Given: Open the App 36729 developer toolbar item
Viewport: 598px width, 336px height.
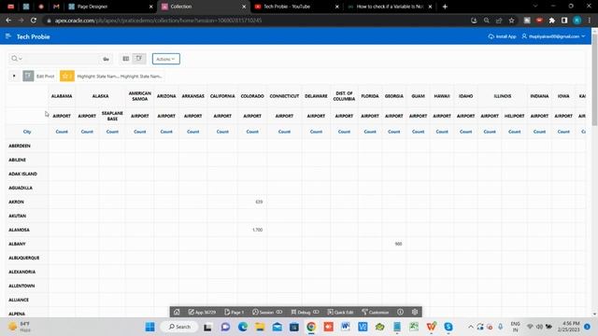Looking at the screenshot, I should tap(202, 312).
